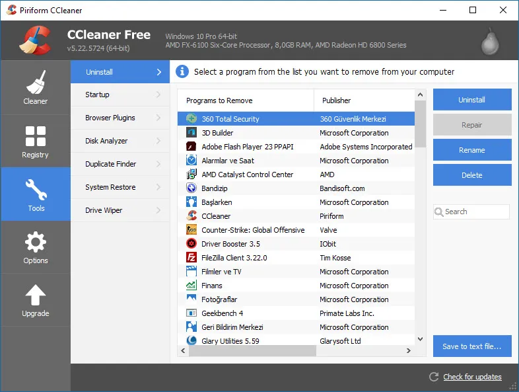The height and width of the screenshot is (392, 519).
Task: Click the vertical scrollbar up arrow
Action: (x=421, y=95)
